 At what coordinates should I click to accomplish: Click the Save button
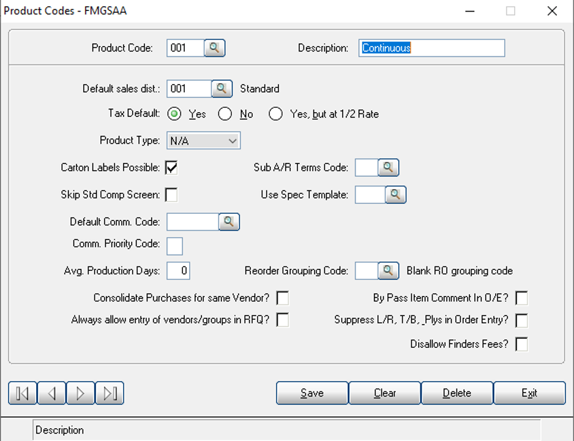[x=312, y=393]
